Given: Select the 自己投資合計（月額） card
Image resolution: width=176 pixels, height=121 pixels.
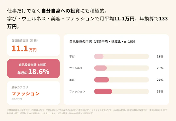Looking at the screenshot, I should pyautogui.click(x=34, y=45).
